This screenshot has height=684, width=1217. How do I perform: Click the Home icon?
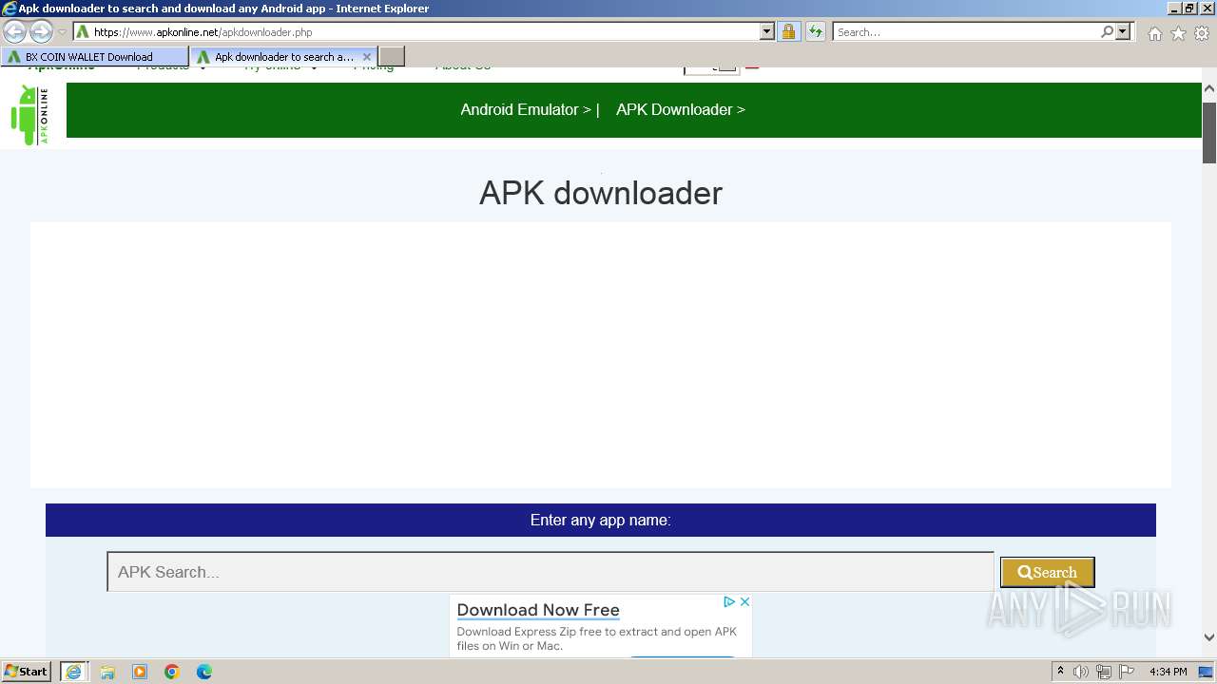pyautogui.click(x=1154, y=33)
